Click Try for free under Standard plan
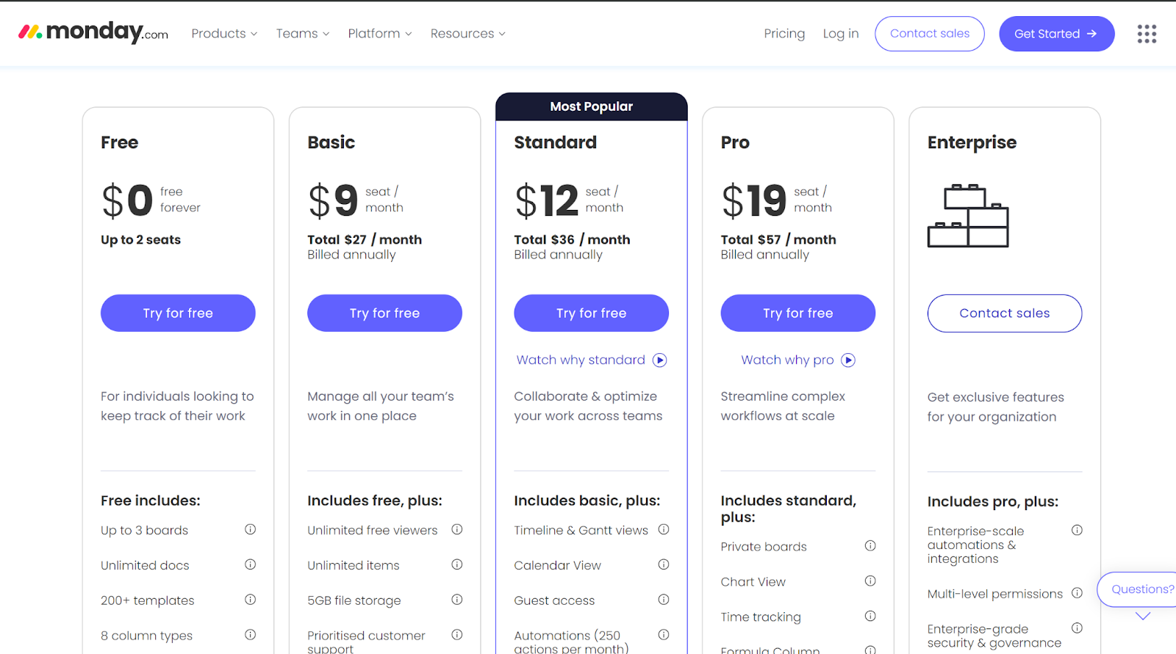This screenshot has width=1176, height=654. [x=591, y=313]
